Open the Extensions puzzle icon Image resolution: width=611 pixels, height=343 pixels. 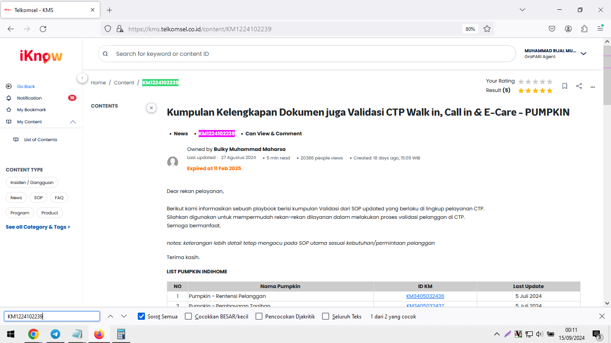584,29
